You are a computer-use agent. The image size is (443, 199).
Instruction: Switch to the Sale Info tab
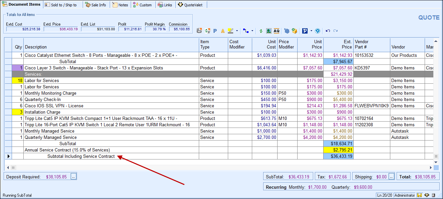pyautogui.click(x=95, y=5)
